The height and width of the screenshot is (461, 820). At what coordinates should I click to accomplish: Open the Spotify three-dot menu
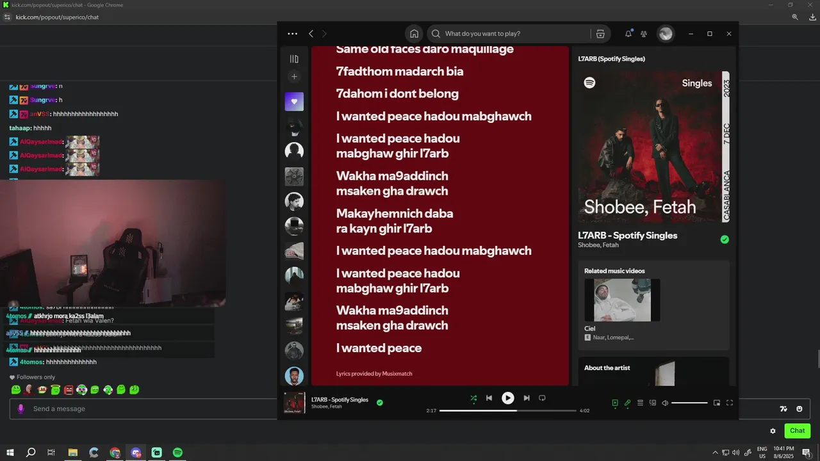[x=292, y=33]
